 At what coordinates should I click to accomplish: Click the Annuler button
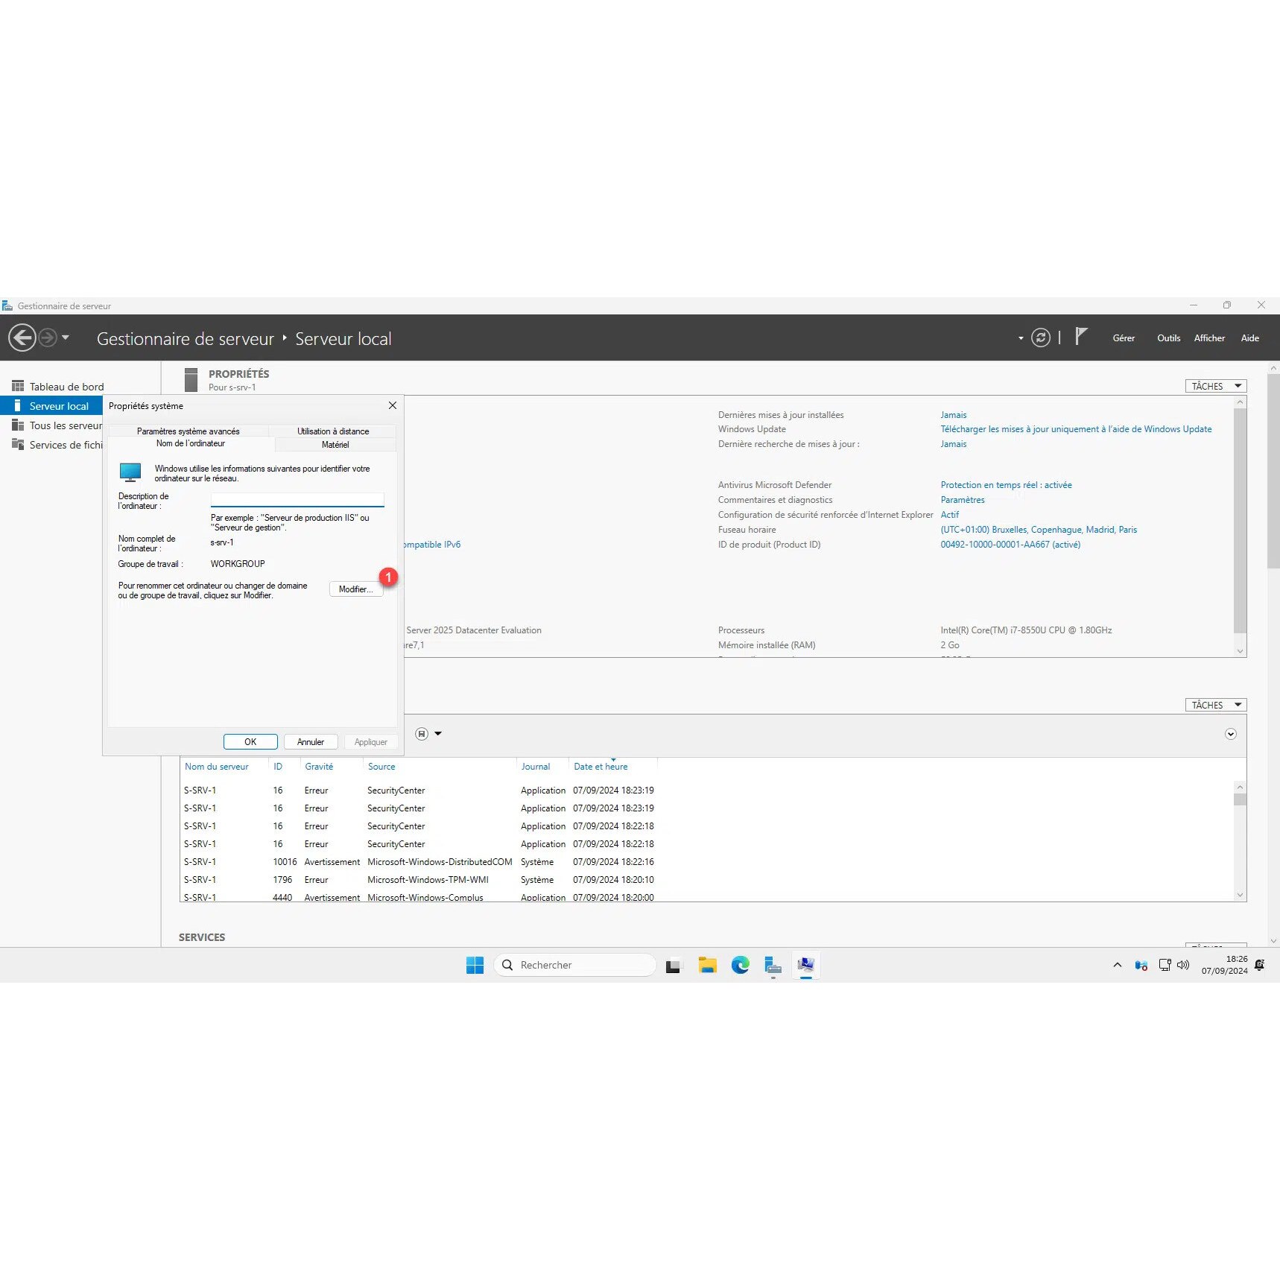[x=311, y=741]
